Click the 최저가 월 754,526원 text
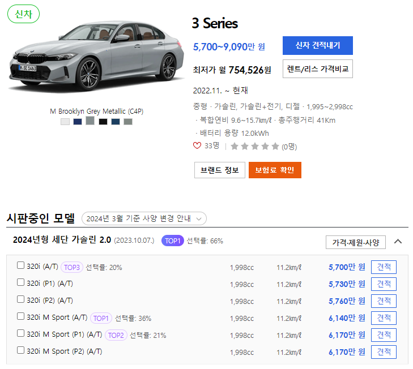This screenshot has height=369, width=413. pos(232,70)
